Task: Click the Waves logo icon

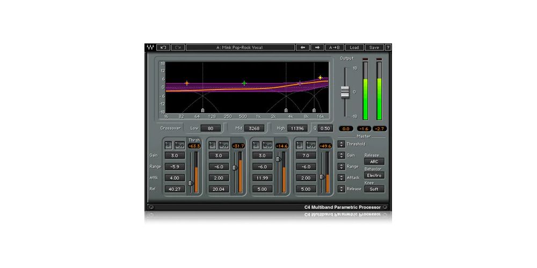Action: 150,48
